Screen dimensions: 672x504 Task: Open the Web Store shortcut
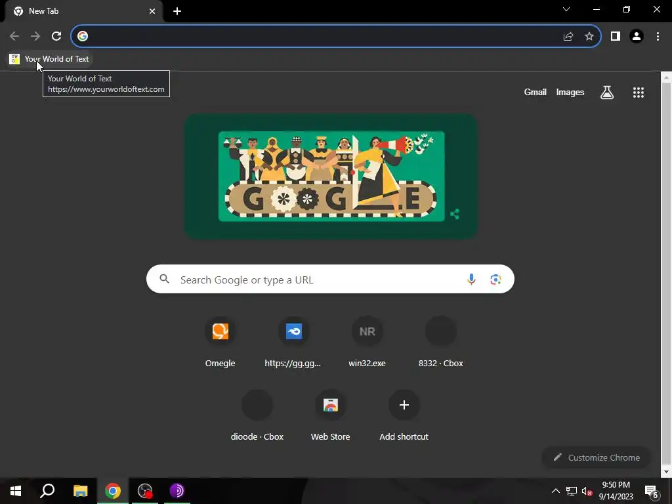point(331,415)
